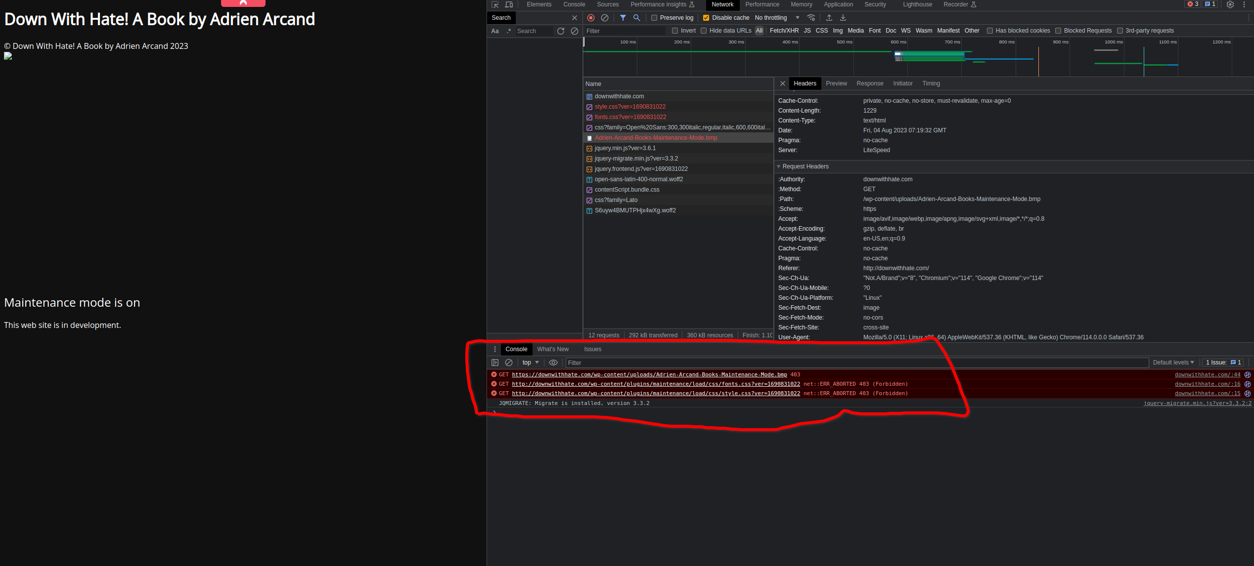1254x566 pixels.
Task: Open network conditions wifi icon
Action: [x=811, y=18]
